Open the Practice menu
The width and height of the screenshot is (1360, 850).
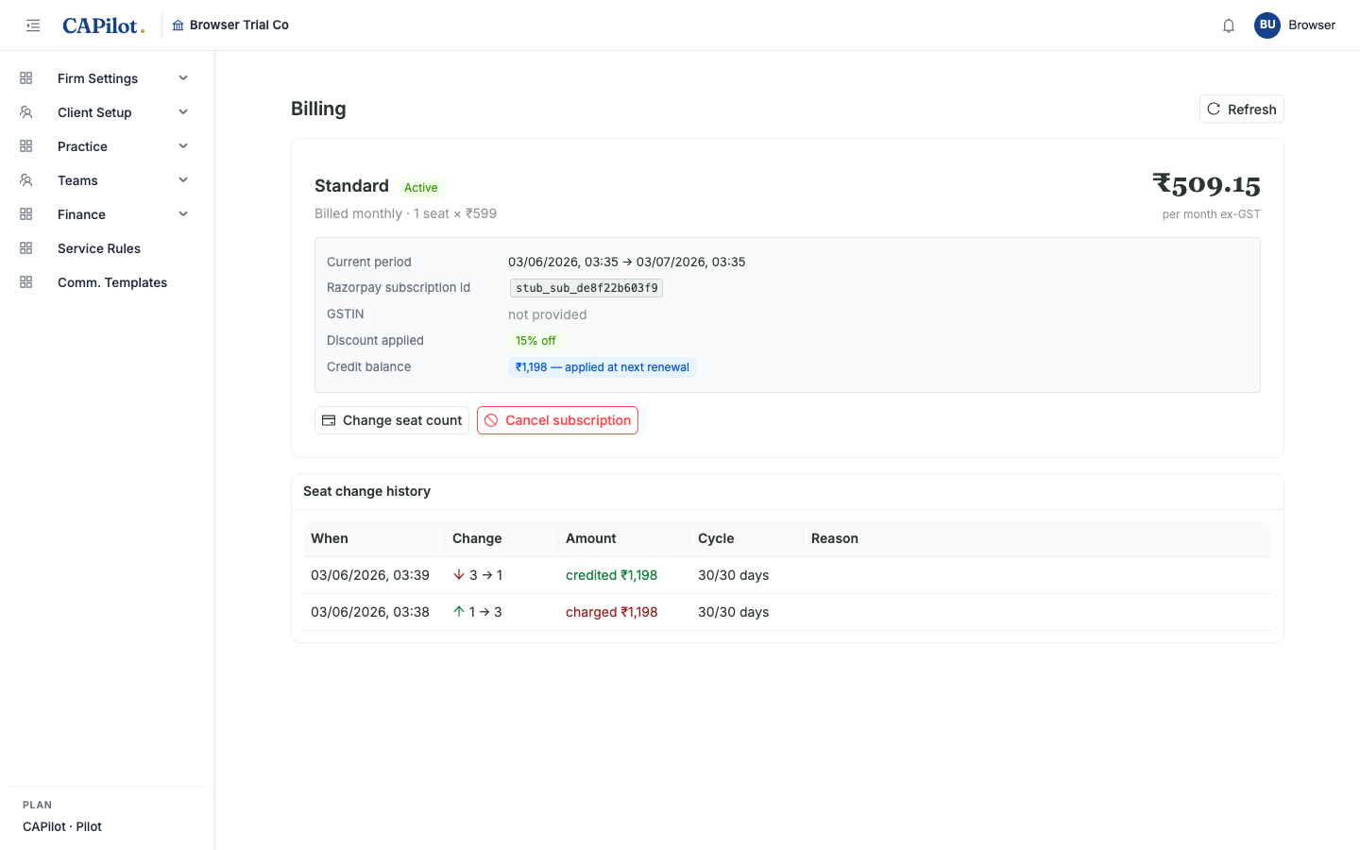pos(107,146)
